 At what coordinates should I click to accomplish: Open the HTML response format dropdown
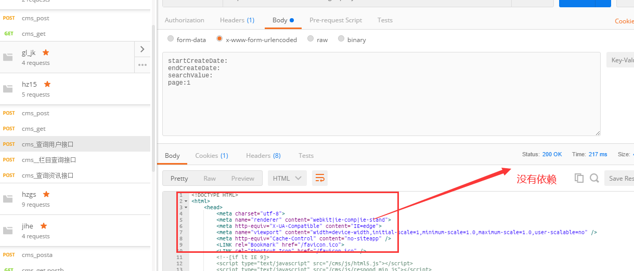[287, 178]
